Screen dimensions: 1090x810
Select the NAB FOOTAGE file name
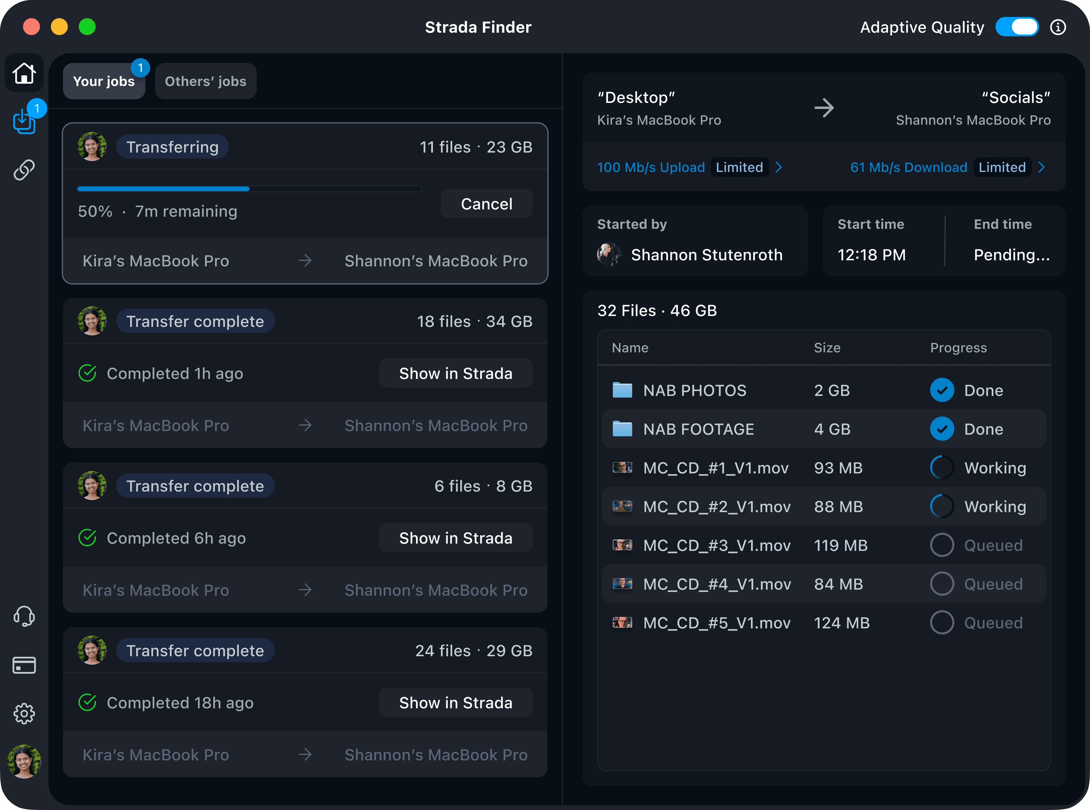click(x=699, y=429)
